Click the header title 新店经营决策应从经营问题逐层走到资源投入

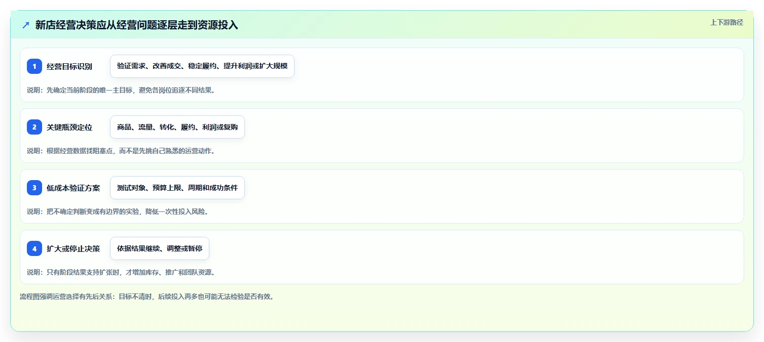pos(136,25)
